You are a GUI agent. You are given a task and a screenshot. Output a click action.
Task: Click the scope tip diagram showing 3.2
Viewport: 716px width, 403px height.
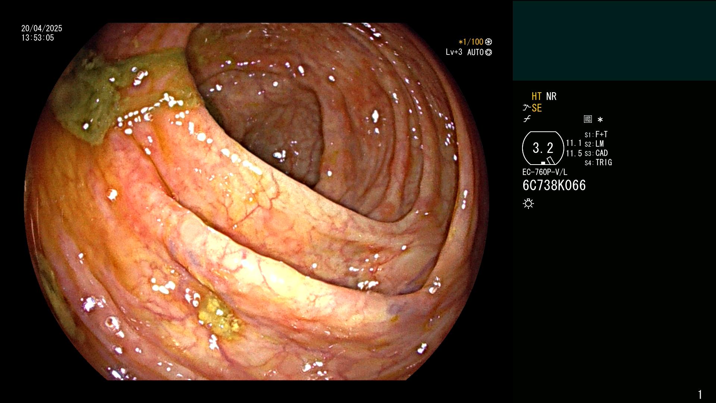coord(543,148)
